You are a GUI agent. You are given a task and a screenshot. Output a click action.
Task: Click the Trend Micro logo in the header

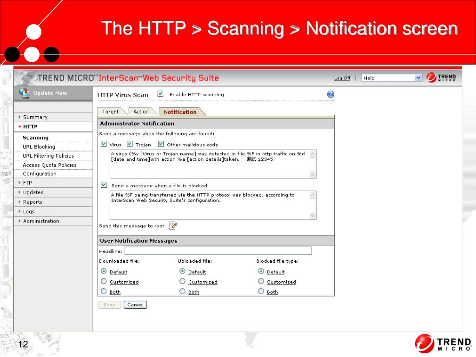[441, 78]
